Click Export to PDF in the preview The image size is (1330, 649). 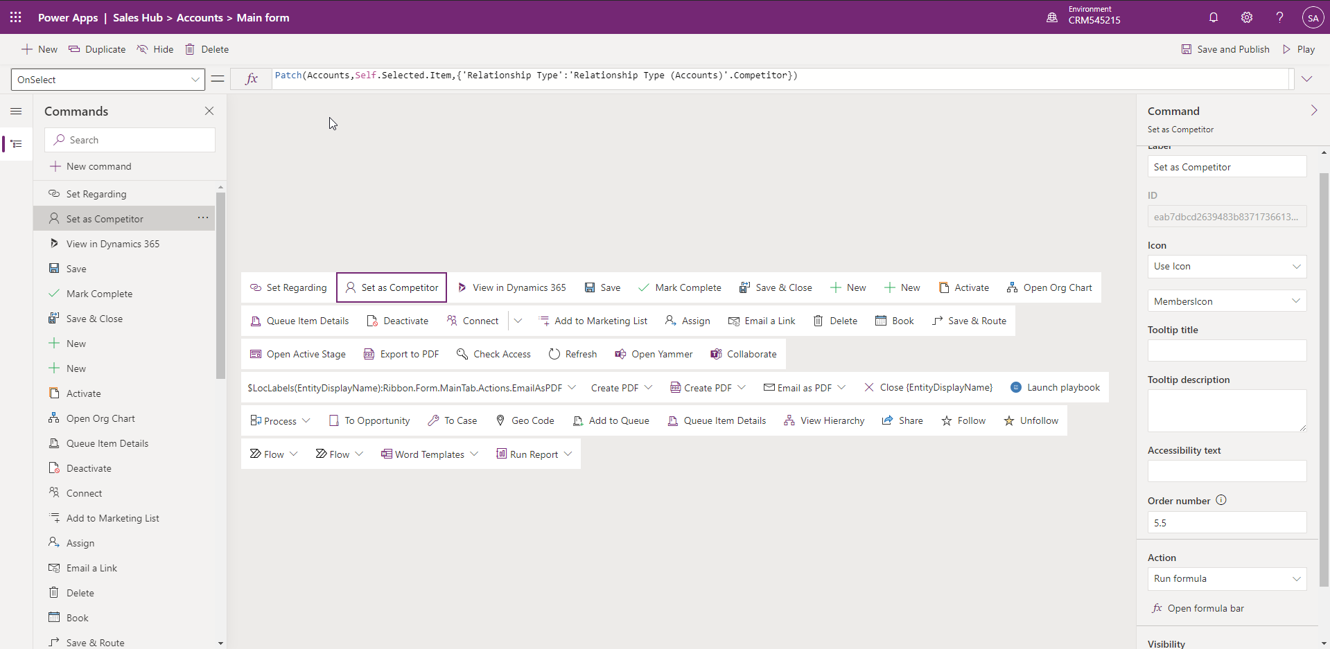coord(401,354)
